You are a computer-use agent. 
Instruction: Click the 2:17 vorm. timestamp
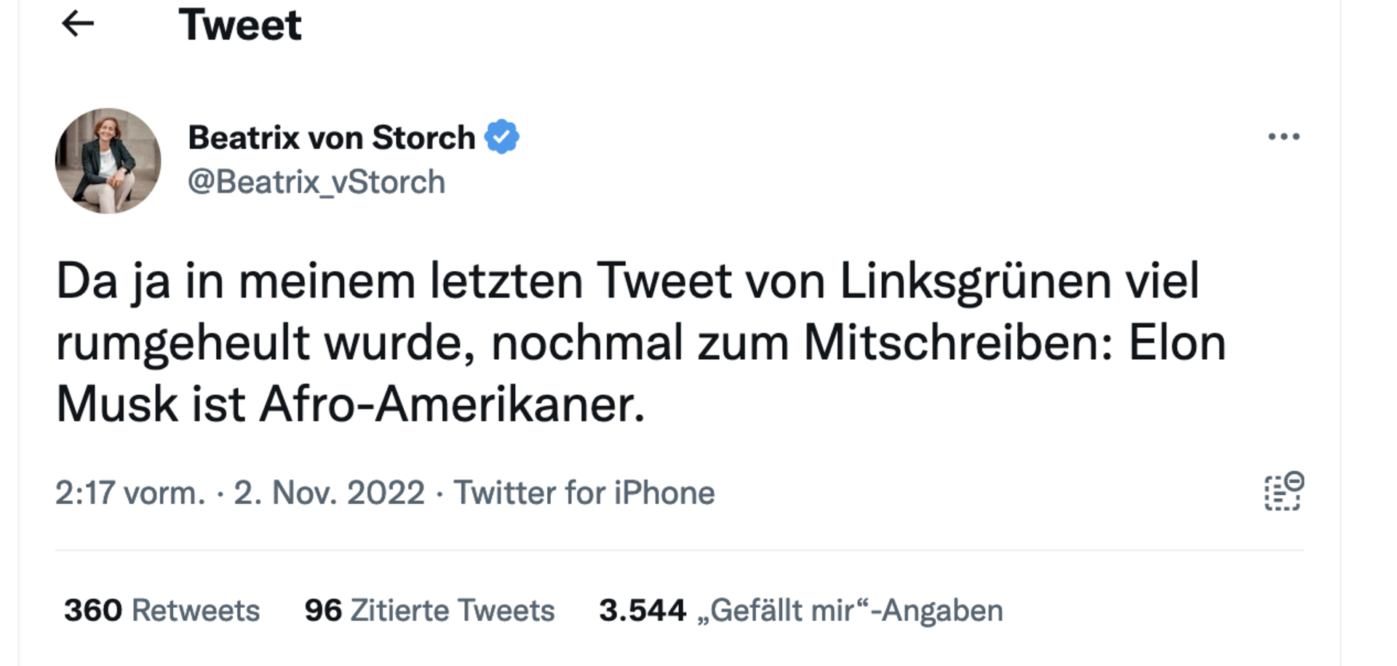[x=130, y=493]
